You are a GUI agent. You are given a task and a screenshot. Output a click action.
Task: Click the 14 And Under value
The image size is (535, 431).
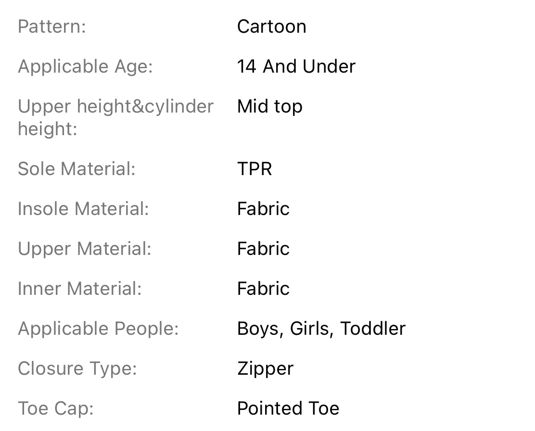pyautogui.click(x=296, y=66)
